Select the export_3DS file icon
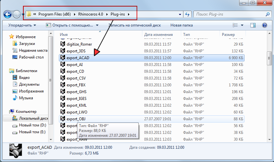This screenshot has height=162, width=274. pyautogui.click(x=63, y=51)
